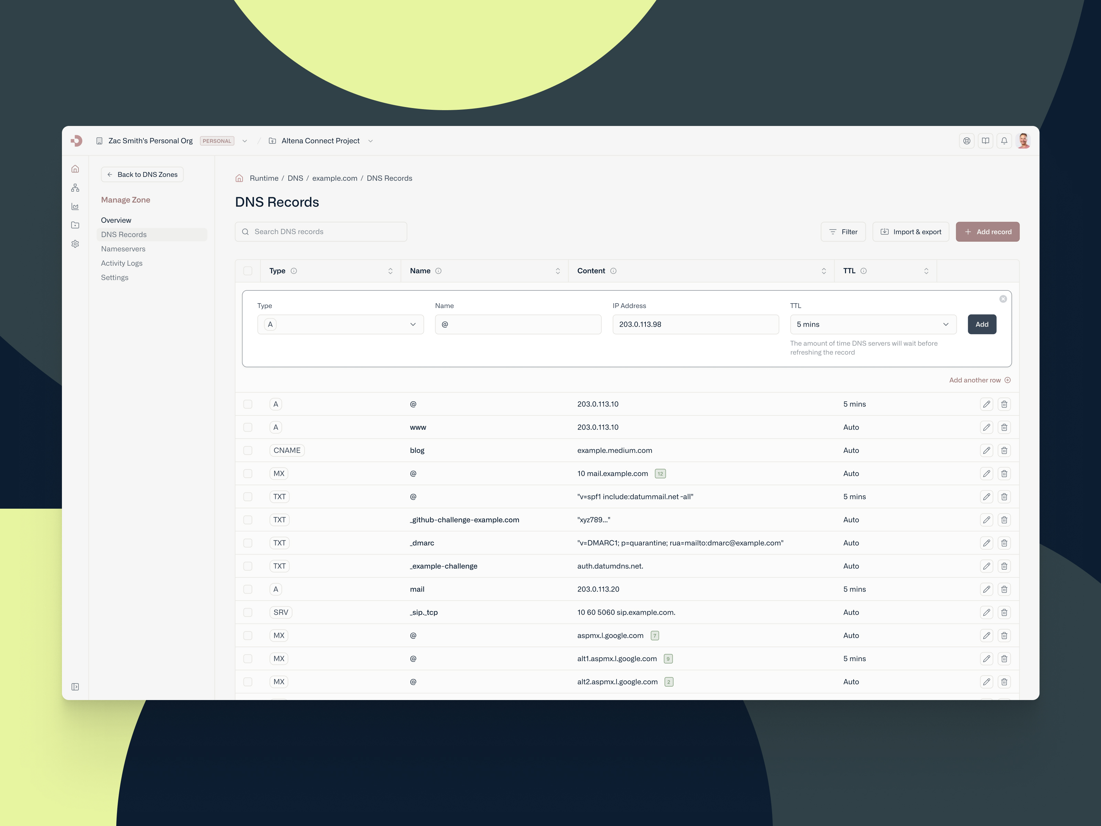Click the support lifebuoy icon in header
This screenshot has height=826, width=1101.
(966, 141)
